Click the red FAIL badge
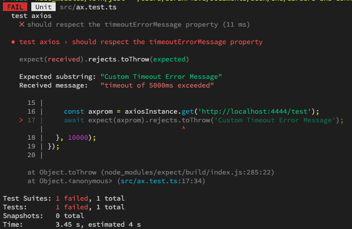This screenshot has height=229, width=352. (15, 7)
